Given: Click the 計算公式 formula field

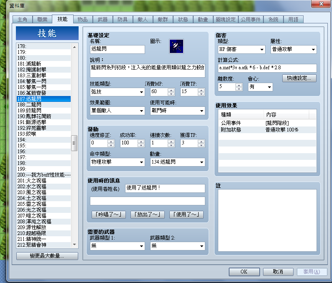Looking at the screenshot, I should (x=267, y=68).
